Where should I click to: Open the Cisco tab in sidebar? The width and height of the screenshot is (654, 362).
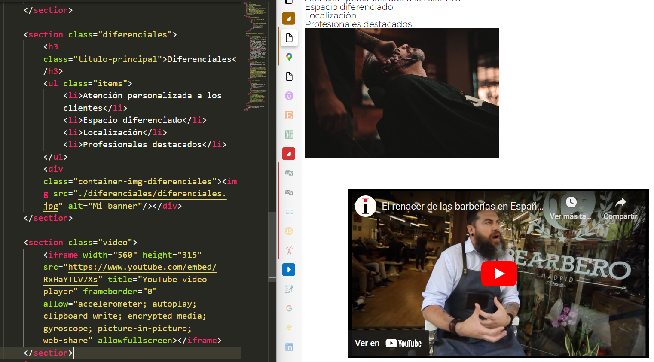click(x=289, y=212)
